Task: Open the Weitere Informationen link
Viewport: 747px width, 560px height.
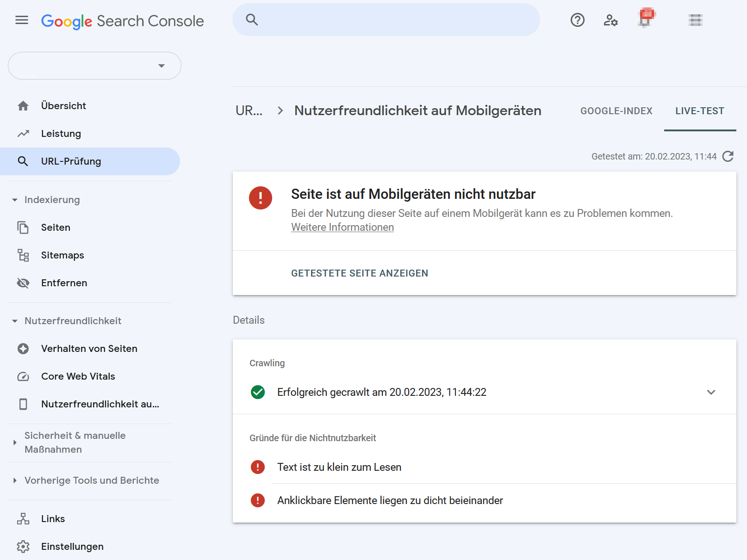Action: coord(342,228)
